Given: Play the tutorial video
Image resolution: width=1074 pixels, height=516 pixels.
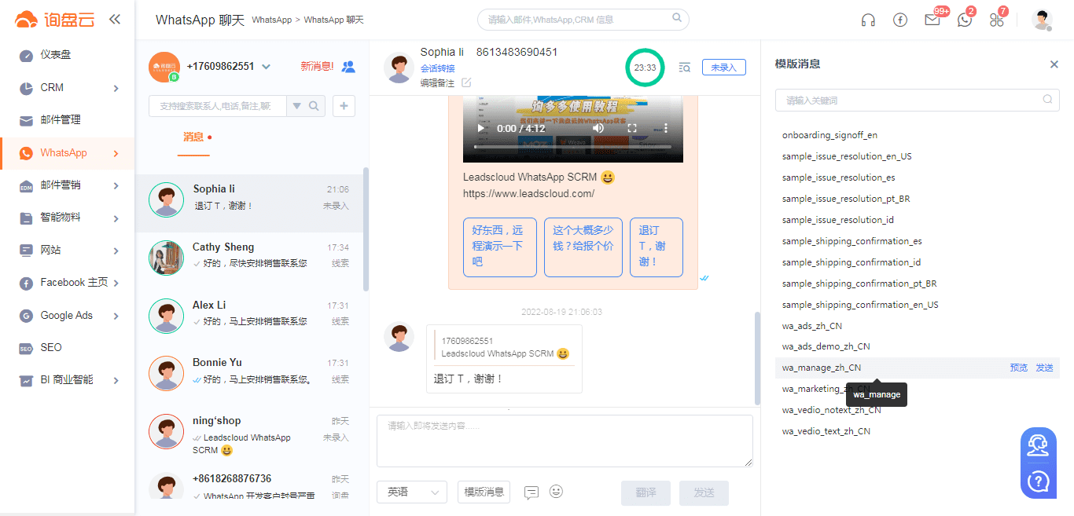Looking at the screenshot, I should pos(480,128).
